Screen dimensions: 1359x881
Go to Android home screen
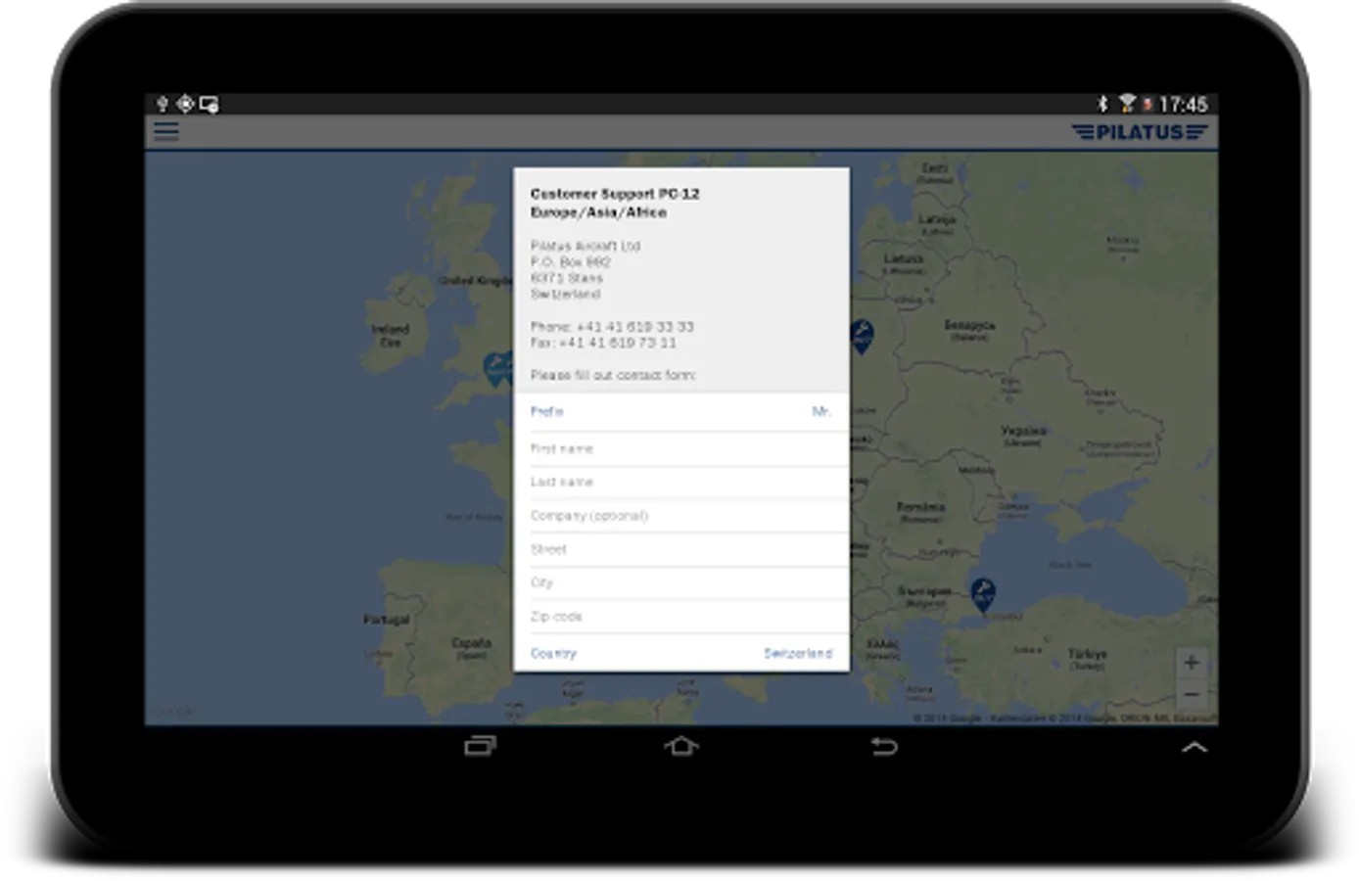[681, 746]
